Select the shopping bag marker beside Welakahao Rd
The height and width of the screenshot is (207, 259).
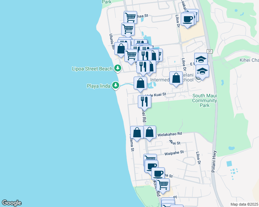(x=150, y=132)
